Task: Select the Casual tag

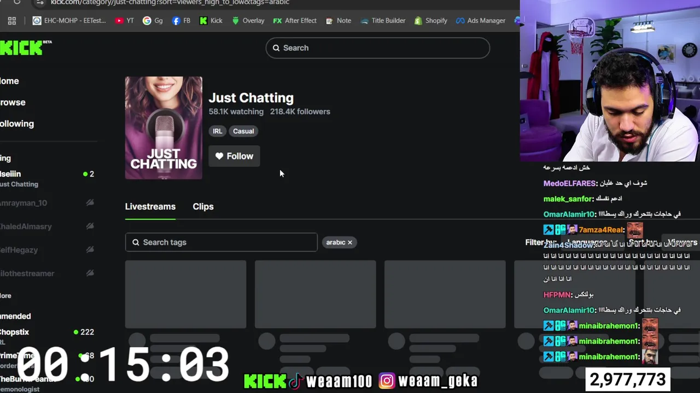Action: click(243, 131)
